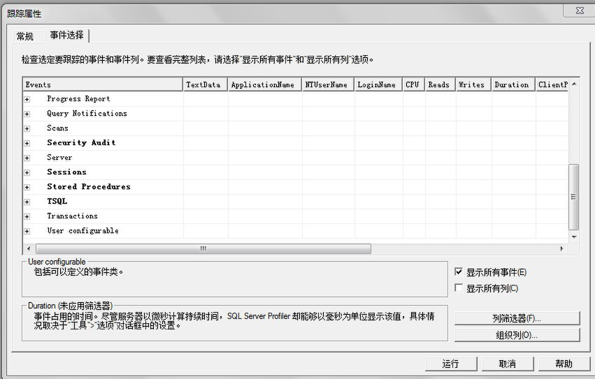Expand the Transactions event category
This screenshot has height=379, width=595.
27,217
